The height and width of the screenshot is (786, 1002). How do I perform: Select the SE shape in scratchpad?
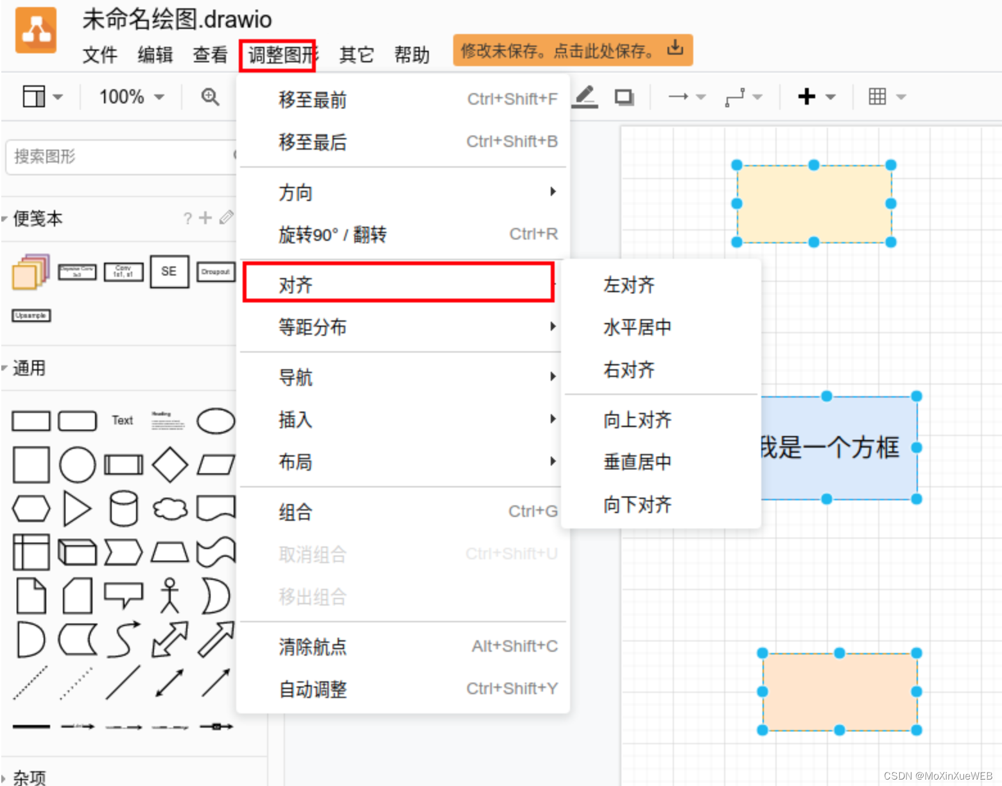pos(169,272)
